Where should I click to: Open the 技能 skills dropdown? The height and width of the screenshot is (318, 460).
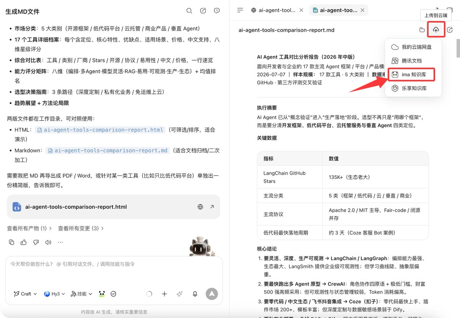point(82,294)
